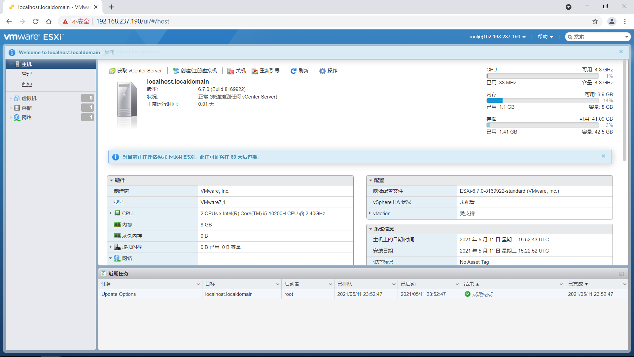Close the localhost.localdomain browser tab
This screenshot has height=357, width=634.
click(x=96, y=7)
